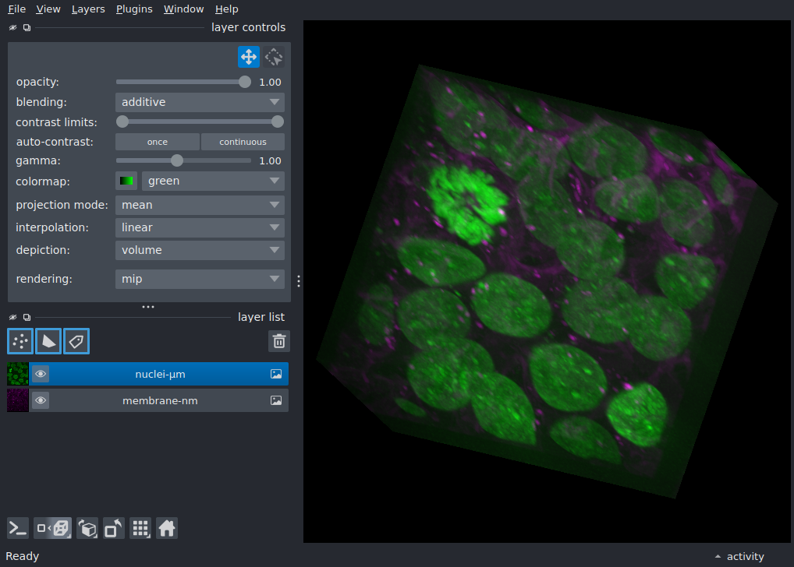Image resolution: width=794 pixels, height=567 pixels.
Task: Add a new labels layer
Action: pyautogui.click(x=76, y=341)
